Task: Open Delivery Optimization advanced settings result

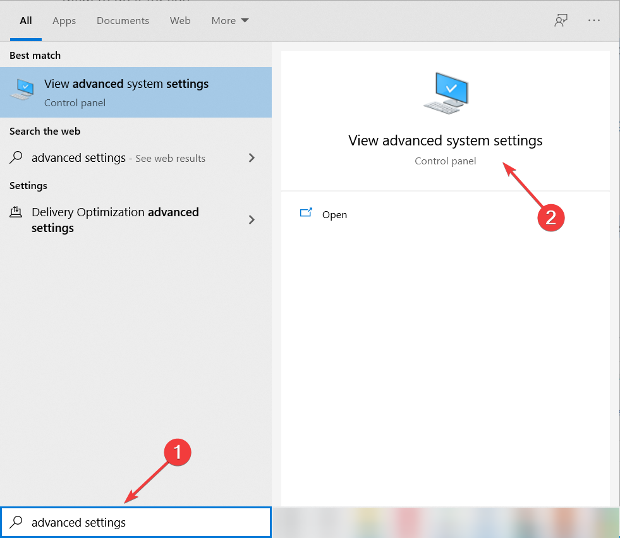Action: (x=136, y=220)
